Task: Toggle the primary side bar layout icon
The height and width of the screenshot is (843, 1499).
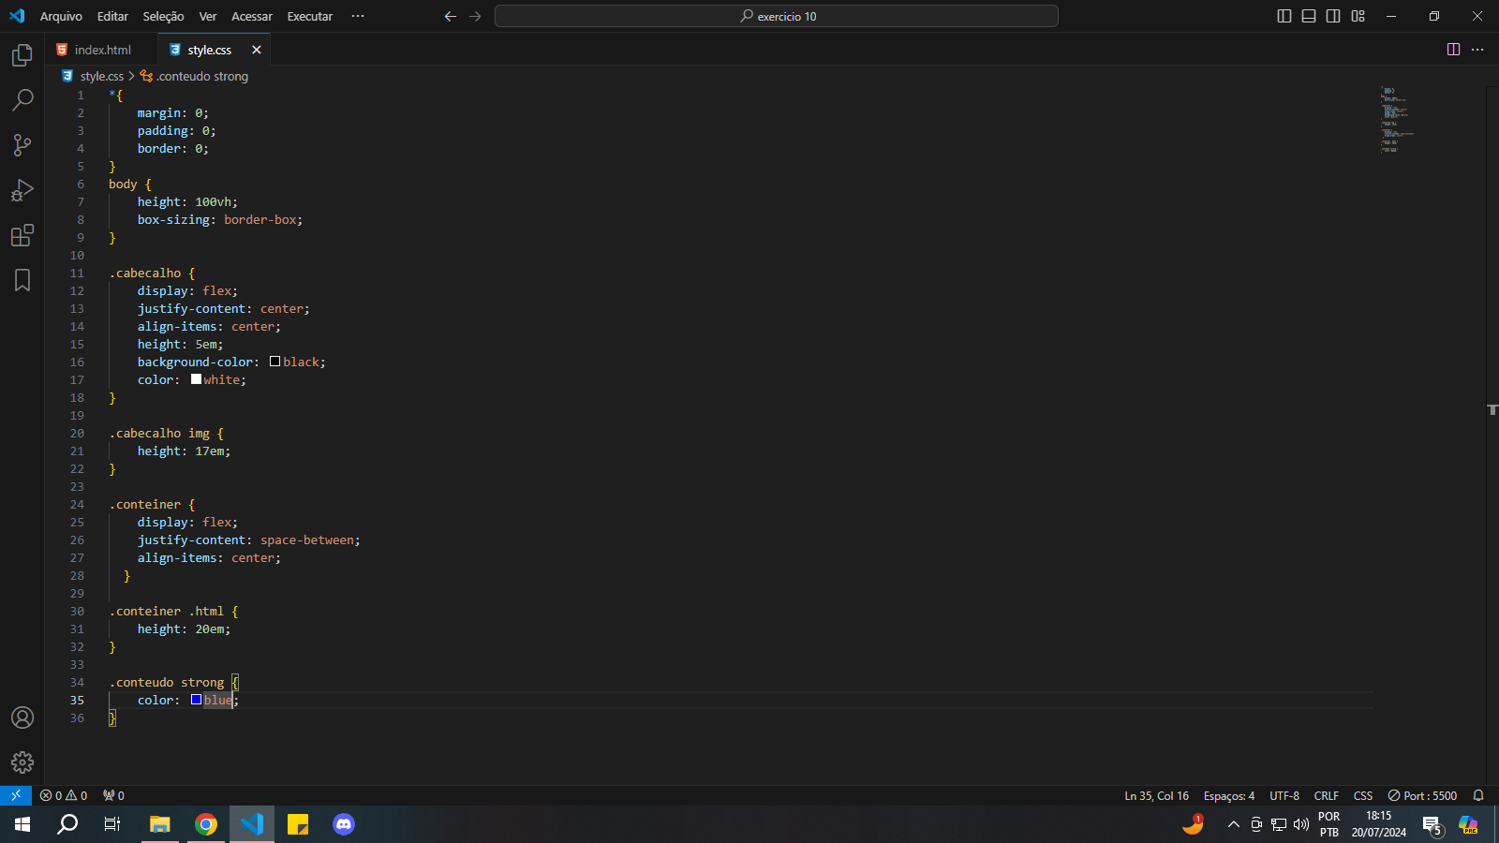Action: coord(1284,16)
